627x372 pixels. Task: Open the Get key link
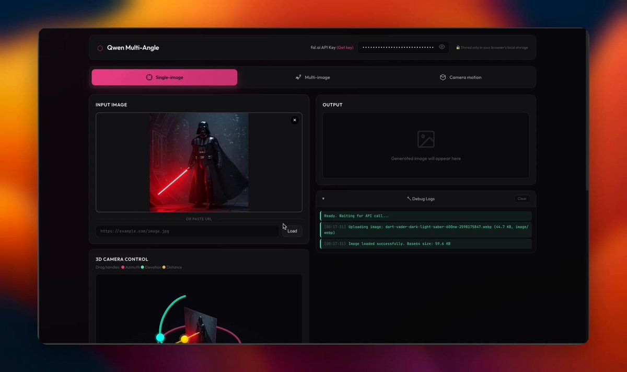[345, 48]
